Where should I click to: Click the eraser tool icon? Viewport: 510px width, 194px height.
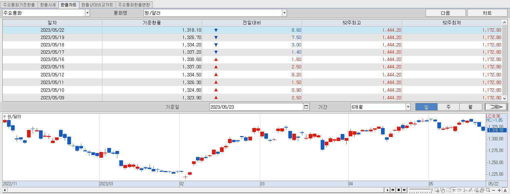pos(477,190)
